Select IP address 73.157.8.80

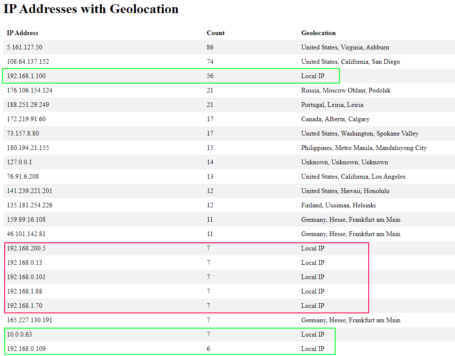click(x=23, y=133)
